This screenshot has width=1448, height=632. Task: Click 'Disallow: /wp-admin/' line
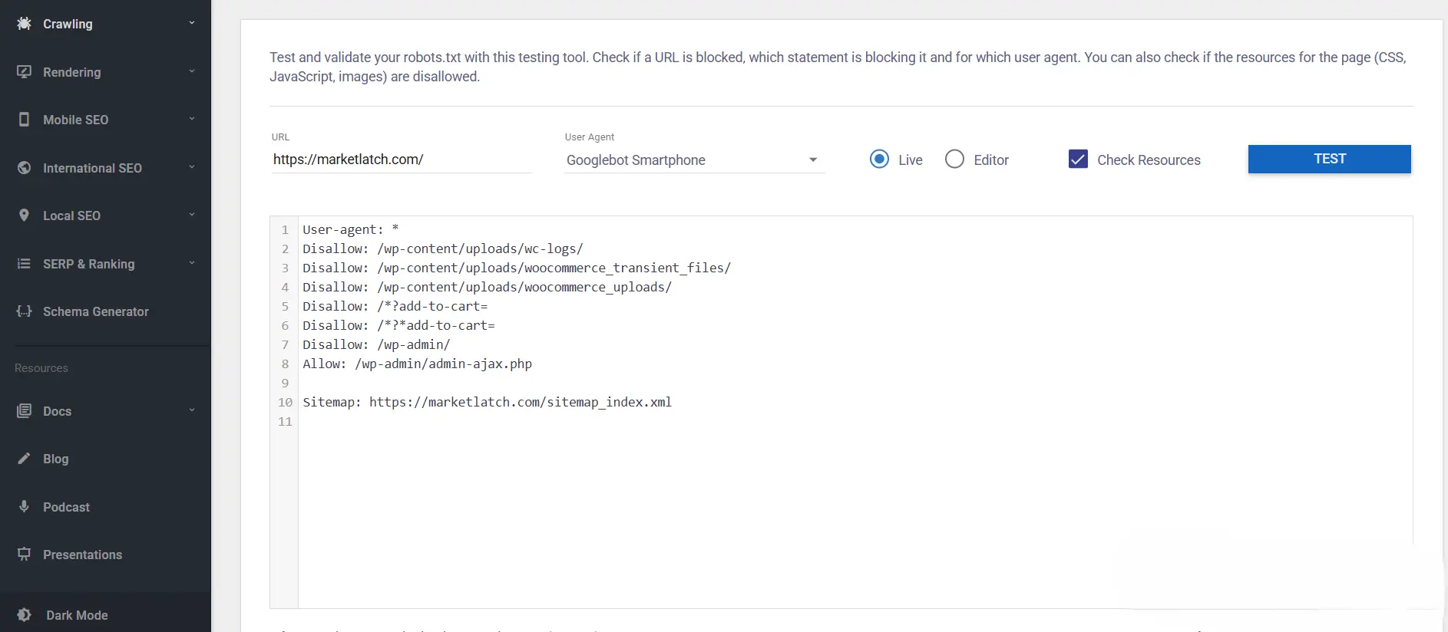[x=376, y=344]
